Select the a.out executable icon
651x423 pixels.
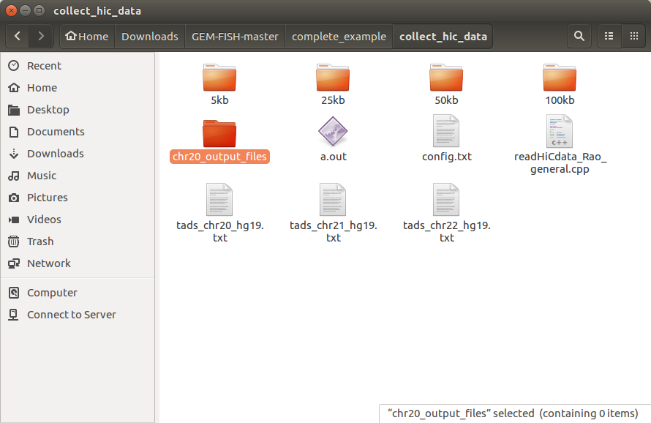(x=333, y=131)
